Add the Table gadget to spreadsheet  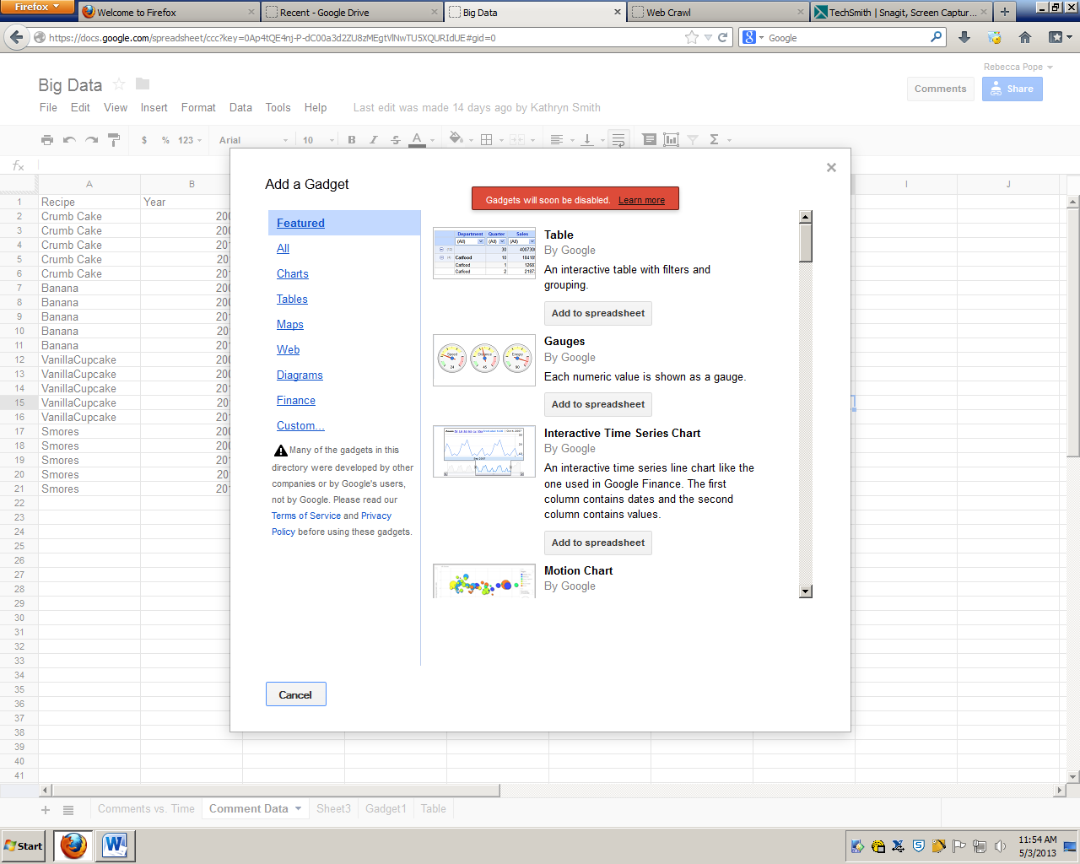coord(598,313)
